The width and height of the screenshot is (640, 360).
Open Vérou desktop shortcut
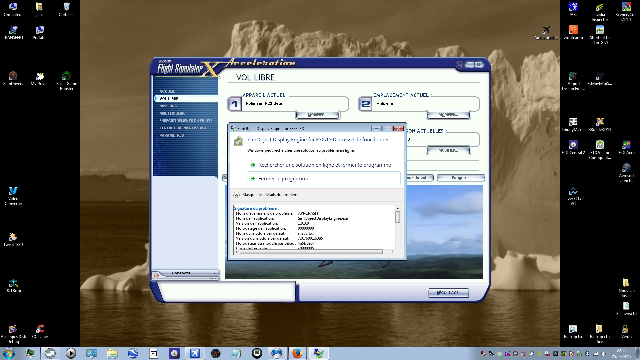[626, 332]
